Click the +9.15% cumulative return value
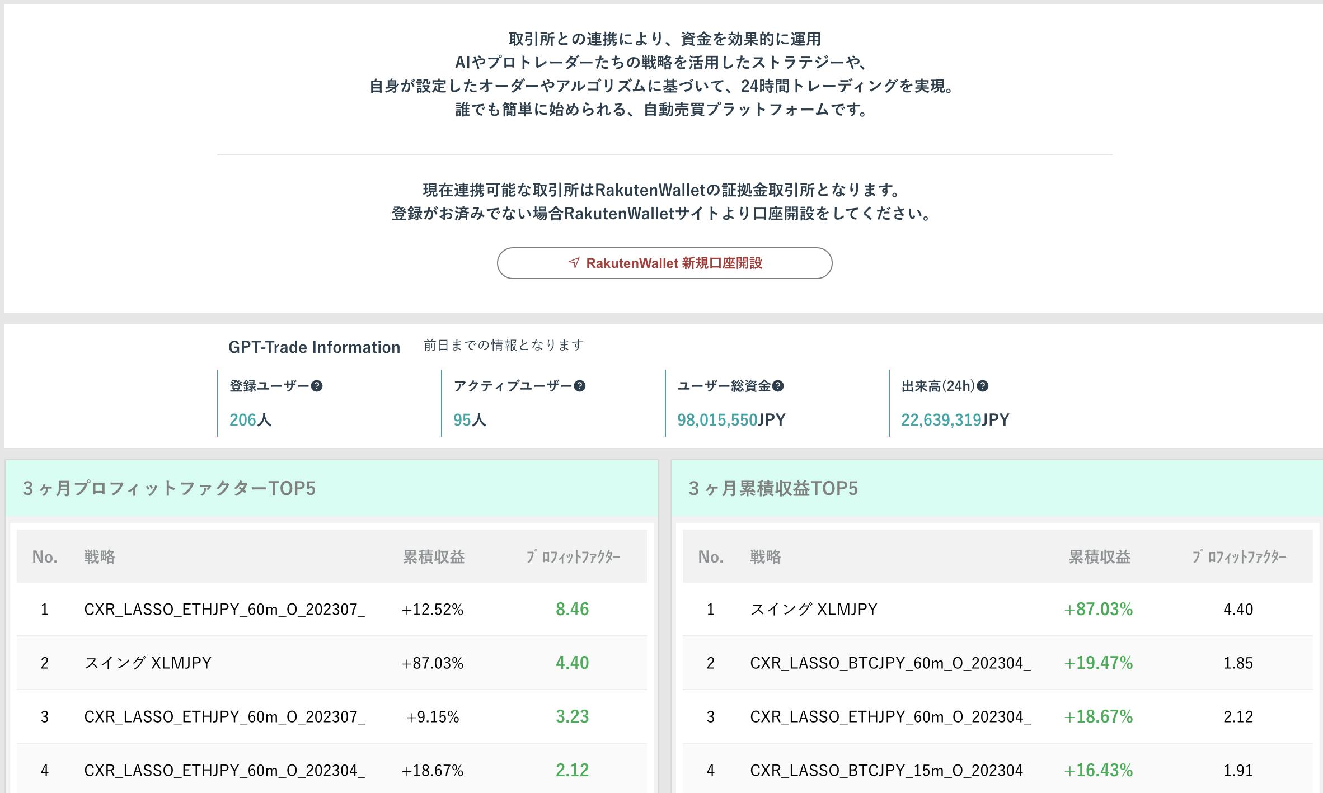This screenshot has width=1323, height=793. coord(433,717)
